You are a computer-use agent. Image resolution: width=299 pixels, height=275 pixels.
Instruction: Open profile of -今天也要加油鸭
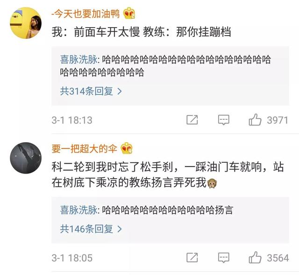coord(85,14)
